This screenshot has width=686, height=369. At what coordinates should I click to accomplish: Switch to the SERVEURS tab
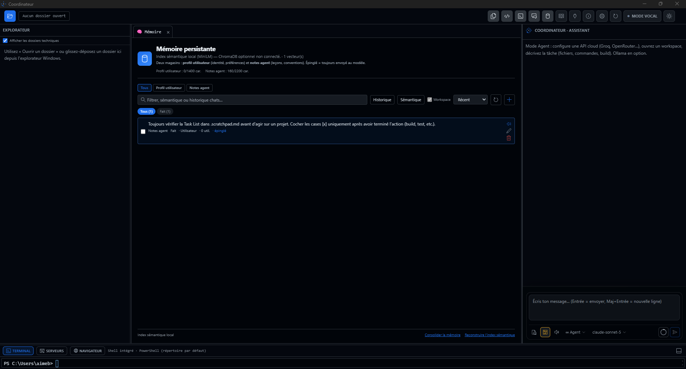pos(52,351)
